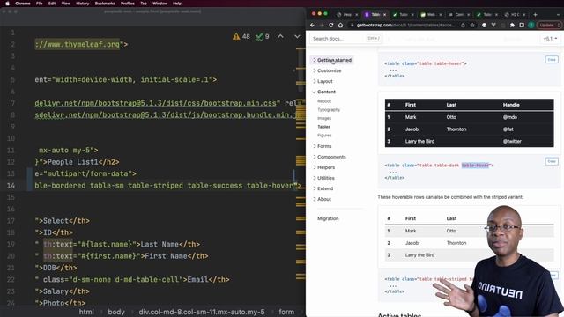Image resolution: width=564 pixels, height=317 pixels.
Task: Open the Bookmarks menu
Action: (105, 4)
